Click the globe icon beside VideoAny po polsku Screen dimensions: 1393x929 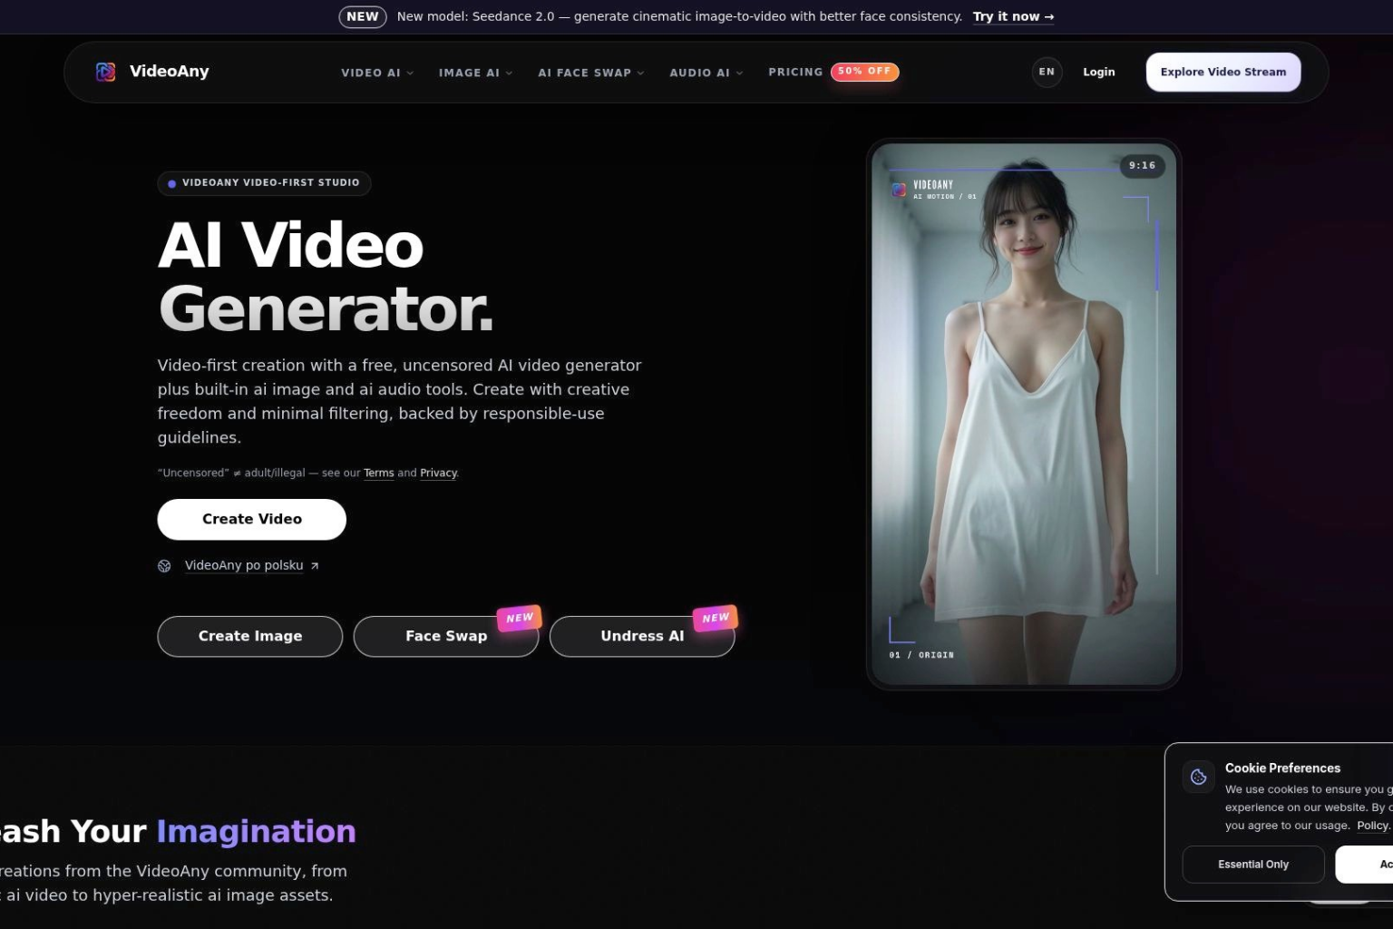pos(164,566)
